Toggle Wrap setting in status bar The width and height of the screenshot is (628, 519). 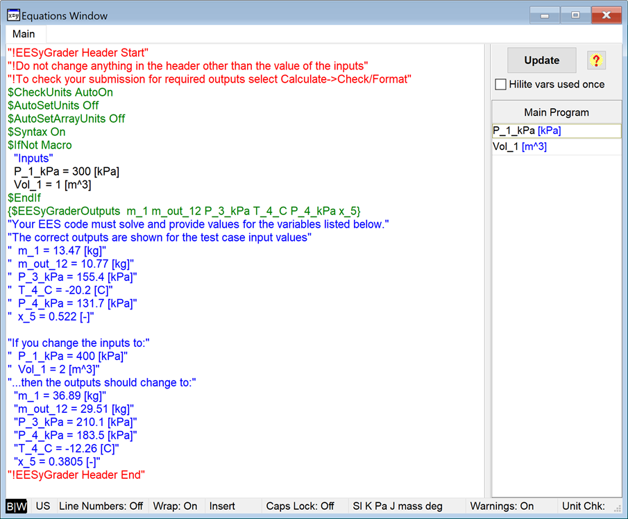pyautogui.click(x=175, y=507)
